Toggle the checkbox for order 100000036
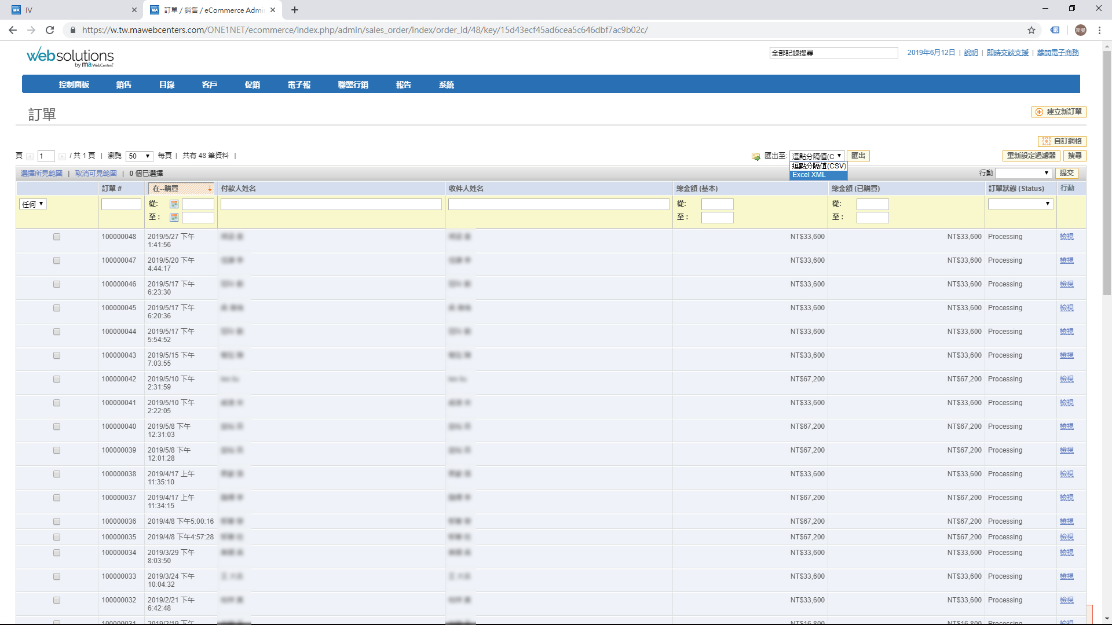This screenshot has height=625, width=1112. 57,521
